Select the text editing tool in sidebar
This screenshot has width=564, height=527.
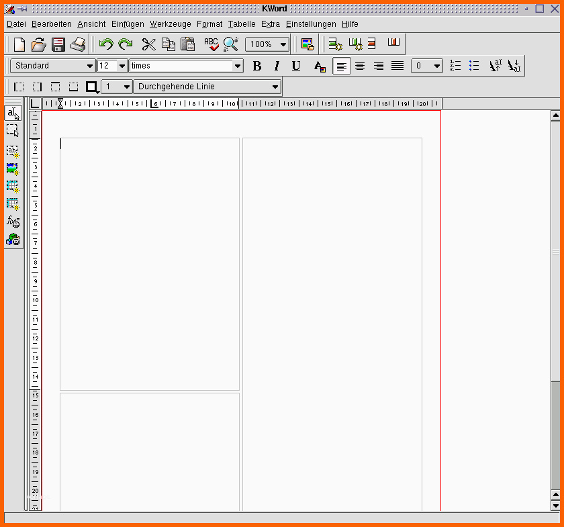click(x=13, y=113)
